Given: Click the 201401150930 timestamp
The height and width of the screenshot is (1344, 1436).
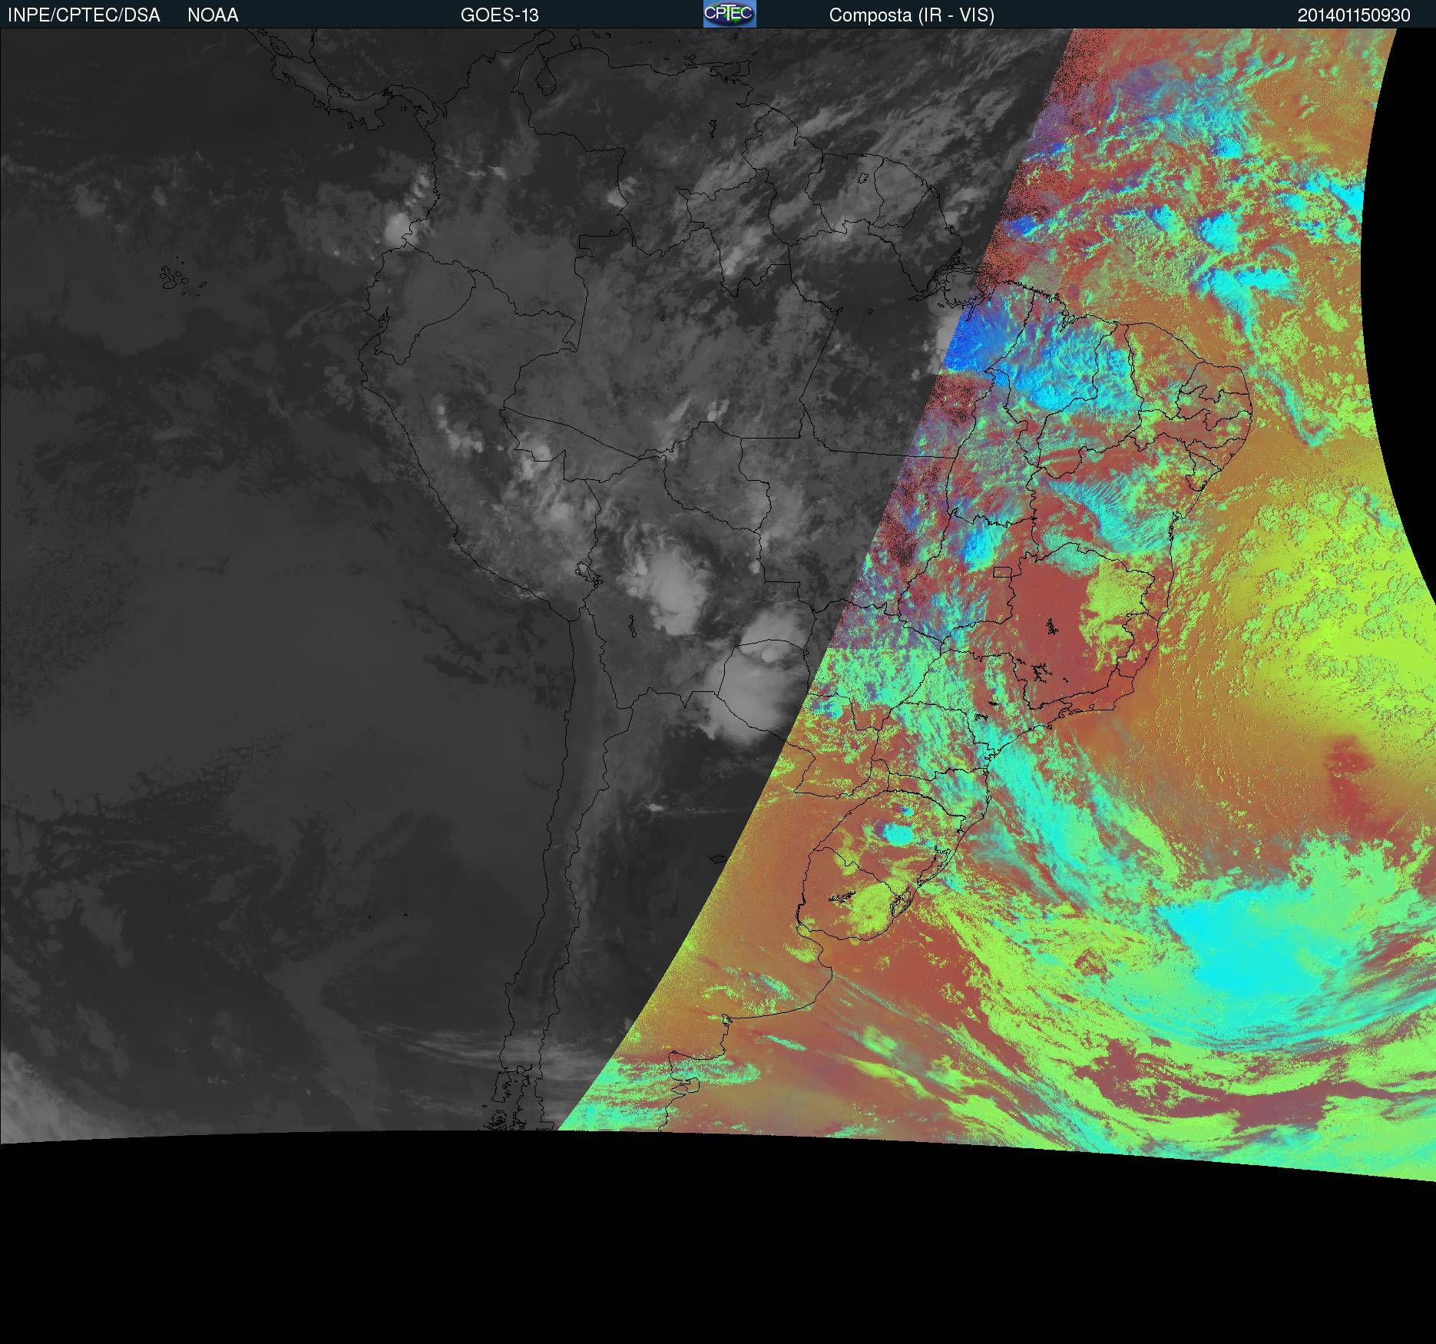Looking at the screenshot, I should 1353,15.
